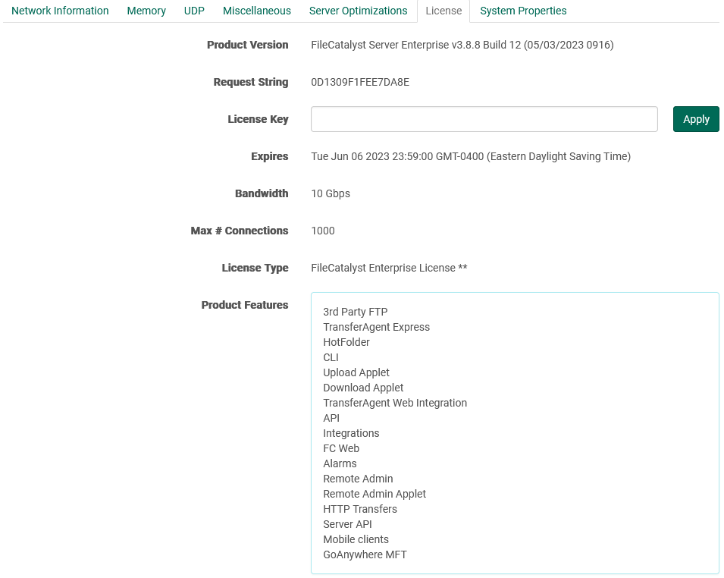Click the License Key label
724x578 pixels.
258,119
